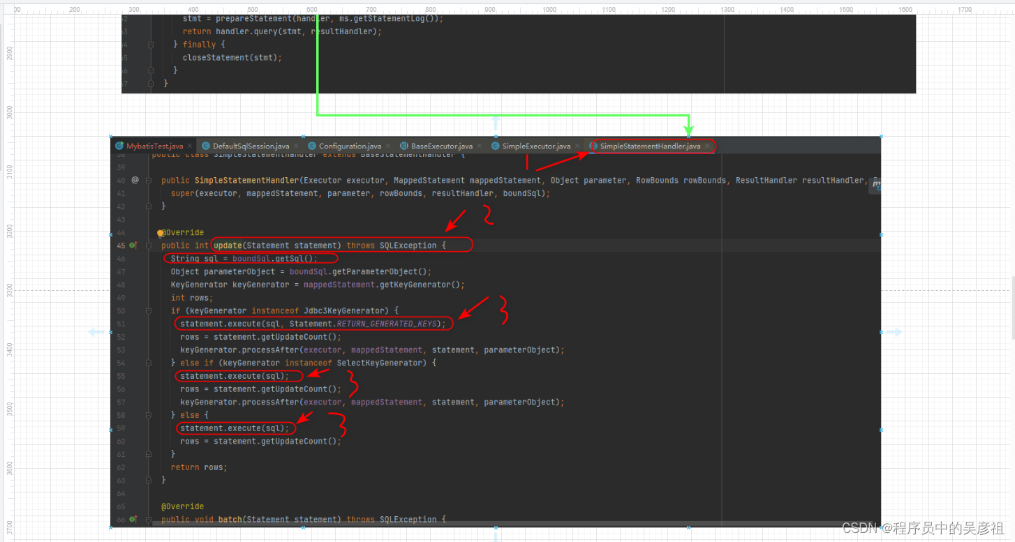The height and width of the screenshot is (542, 1015).
Task: Fold the Jdbc3KeyGenerator if block at line 50
Action: click(x=149, y=310)
